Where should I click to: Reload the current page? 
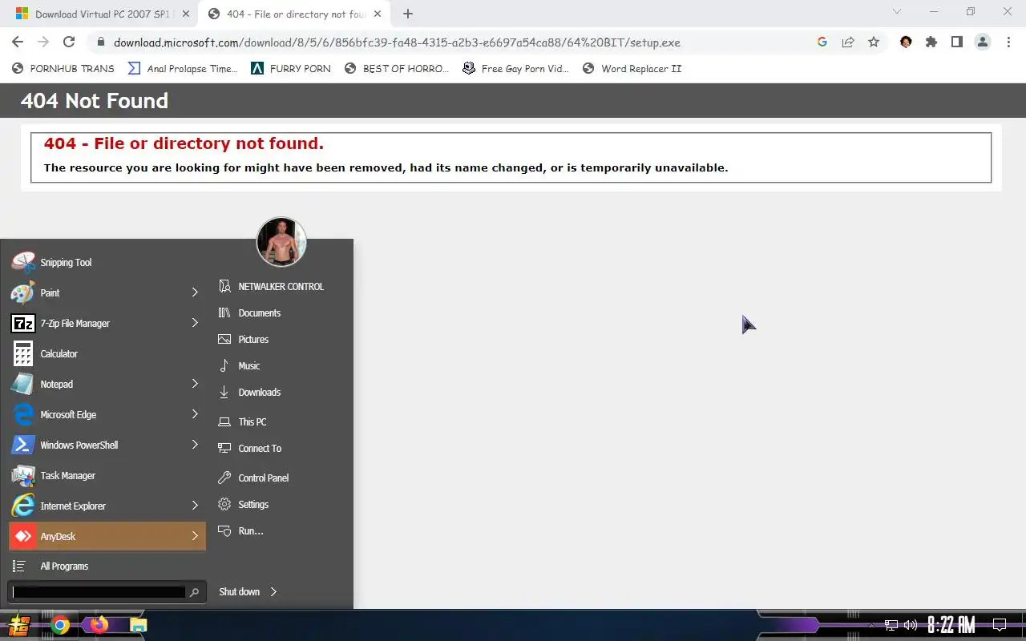pyautogui.click(x=69, y=42)
